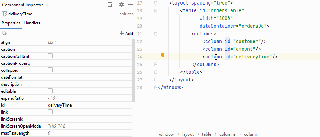Click the dateFormat property value field
The width and height of the screenshot is (320, 137).
(x=89, y=77)
